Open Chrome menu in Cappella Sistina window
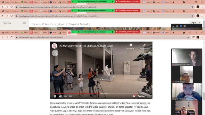 tap(202, 7)
